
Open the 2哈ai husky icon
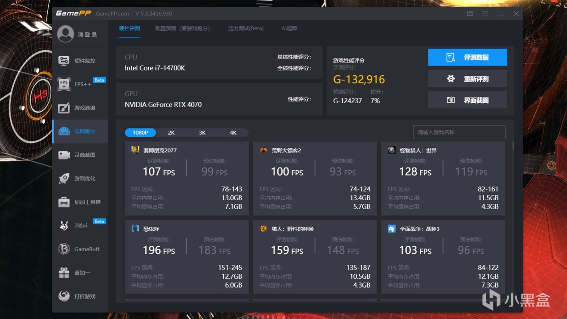(x=64, y=226)
